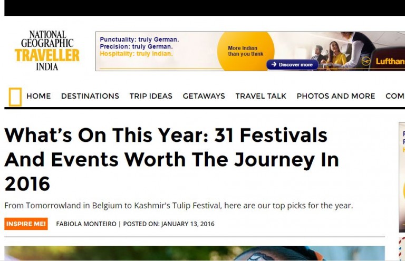Click the cut-off menu item after Photos And More
The image size is (405, 261).
pos(395,96)
